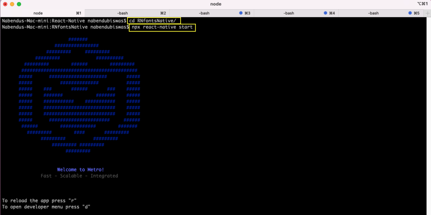
Task: Click the blue activity dot on tab ⌘3
Action: 241,13
